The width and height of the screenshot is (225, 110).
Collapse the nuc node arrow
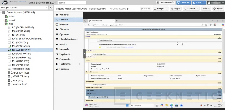[x=4, y=24]
